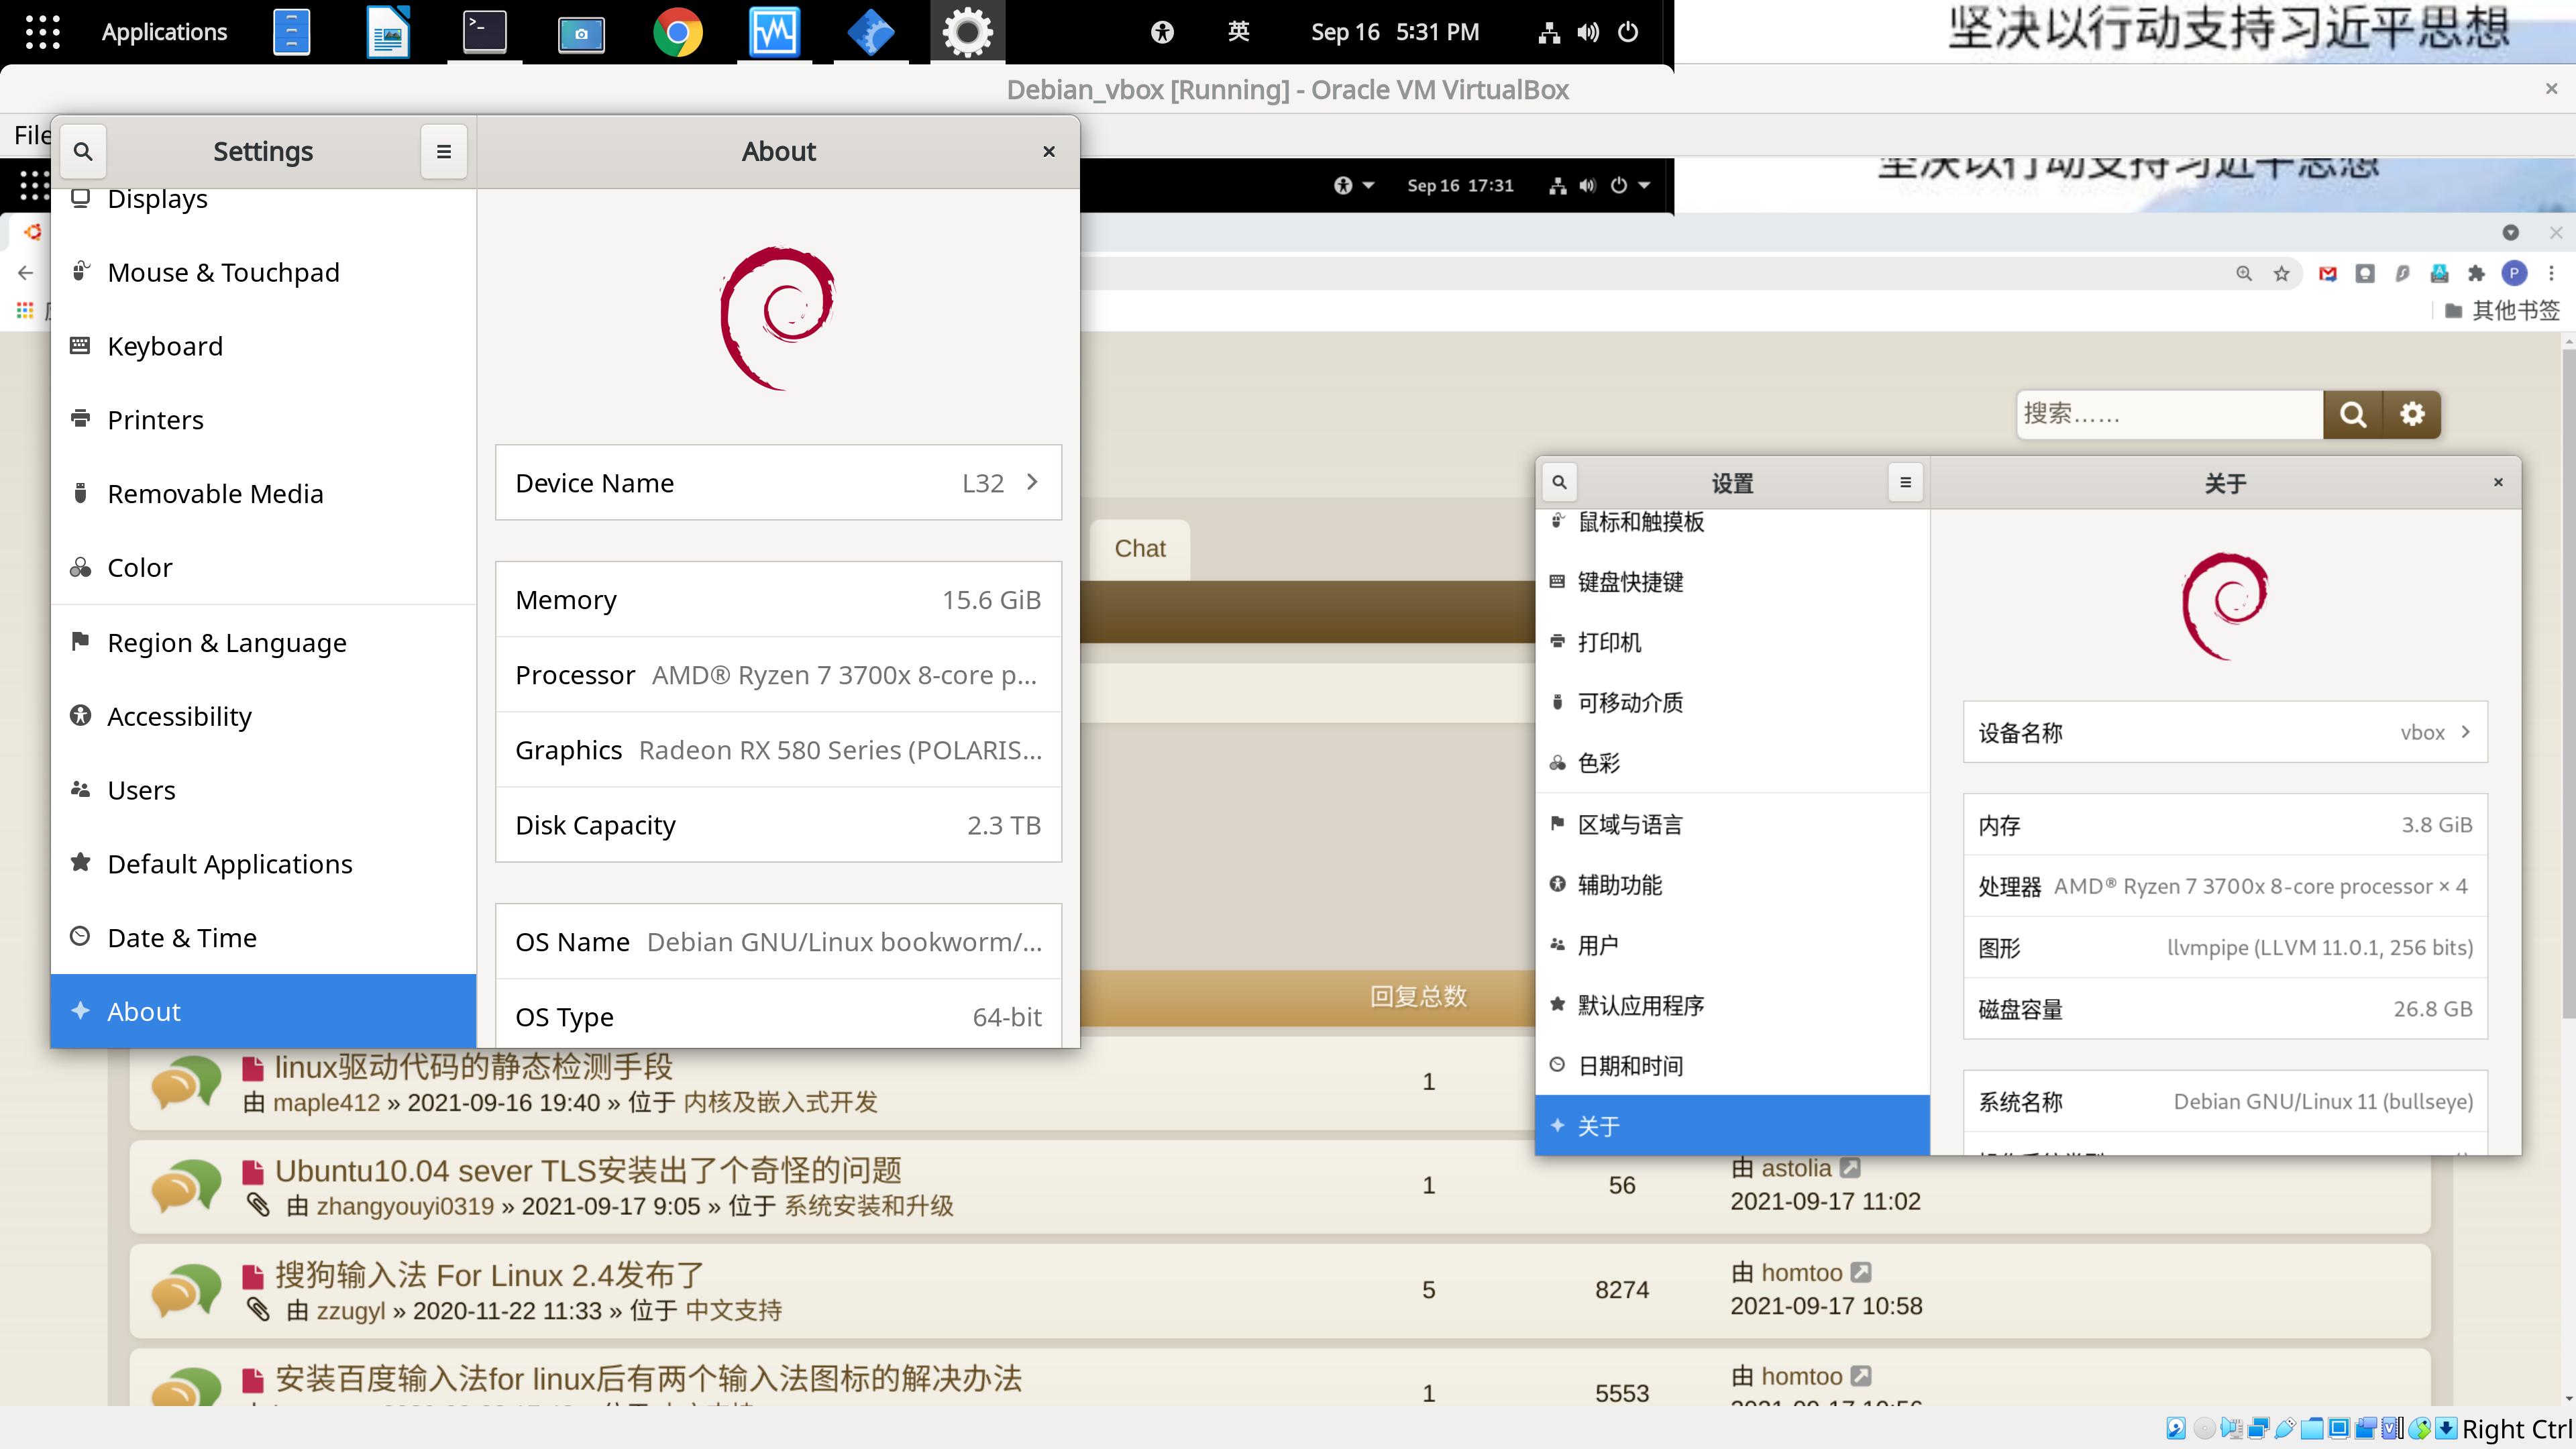
Task: Select 辅助功能 in Chinese settings
Action: [1732, 884]
